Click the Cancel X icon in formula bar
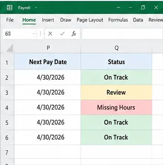 50,34
